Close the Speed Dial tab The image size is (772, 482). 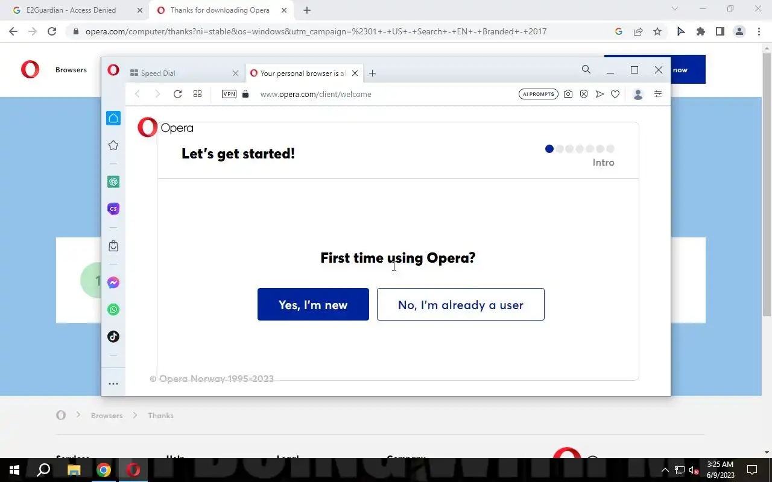[x=235, y=74]
